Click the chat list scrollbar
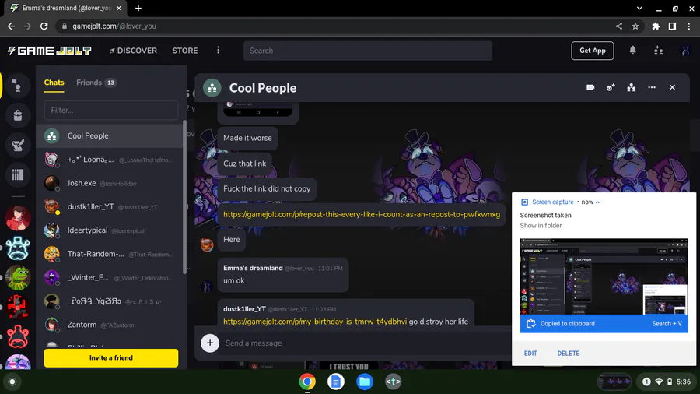 tap(184, 196)
